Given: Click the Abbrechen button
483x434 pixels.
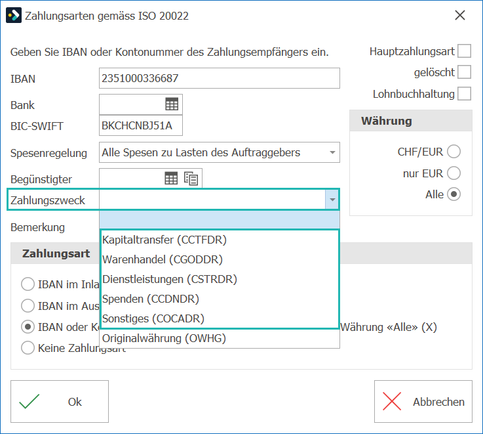Looking at the screenshot, I should (x=423, y=401).
